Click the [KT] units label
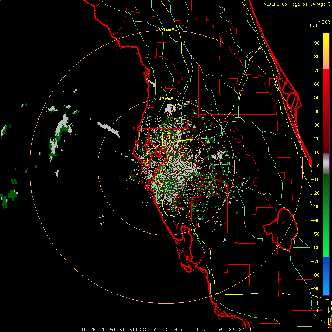Image resolution: width=332 pixels, height=332 pixels. tap(315, 25)
